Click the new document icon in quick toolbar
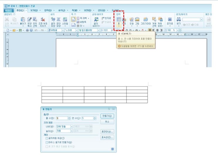This screenshot has height=157, width=218. pos(8,30)
